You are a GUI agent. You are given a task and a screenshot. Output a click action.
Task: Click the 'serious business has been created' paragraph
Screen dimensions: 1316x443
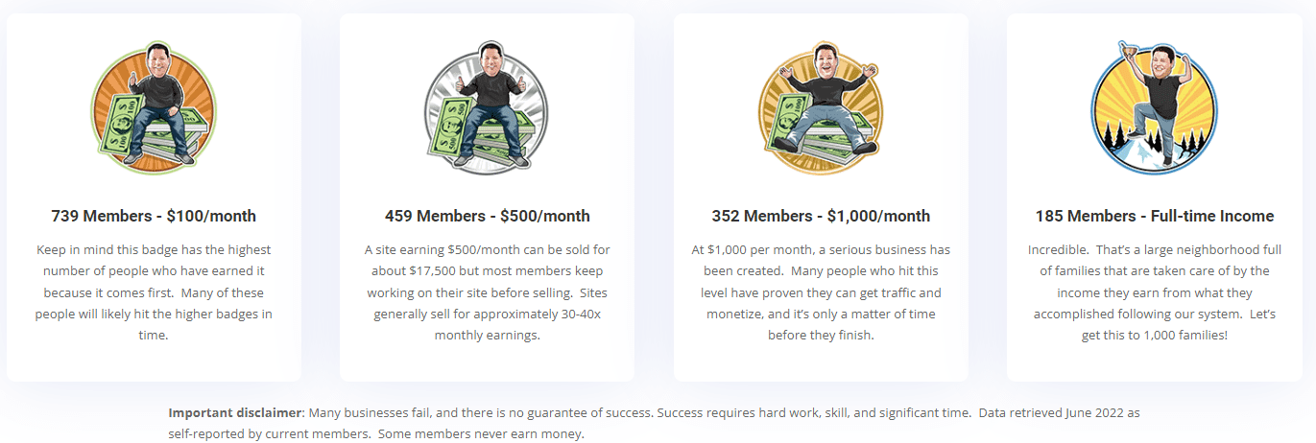point(821,292)
